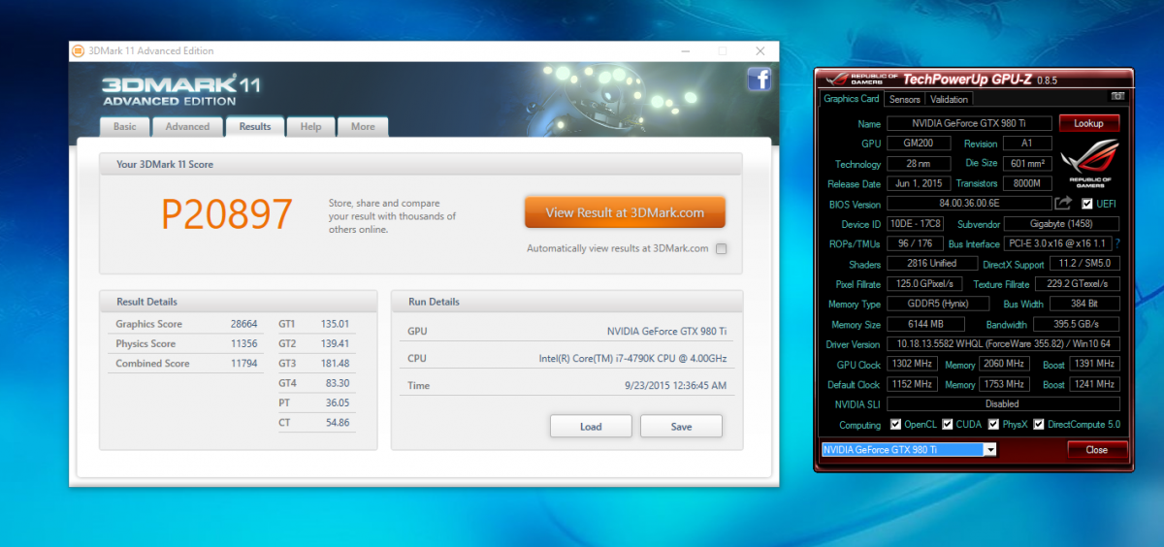Click the BIOS Version field
Viewport: 1164px width, 547px height.
(x=969, y=204)
